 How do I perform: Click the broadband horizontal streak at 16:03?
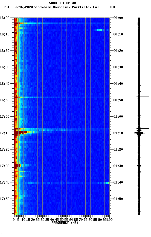pyautogui.click(x=62, y=23)
